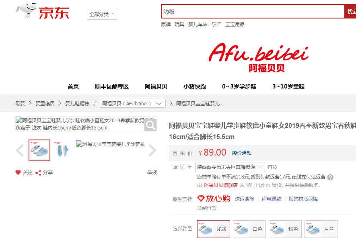The width and height of the screenshot is (356, 240).
Task: Click the 送运费险 service link
Action: tap(245, 199)
